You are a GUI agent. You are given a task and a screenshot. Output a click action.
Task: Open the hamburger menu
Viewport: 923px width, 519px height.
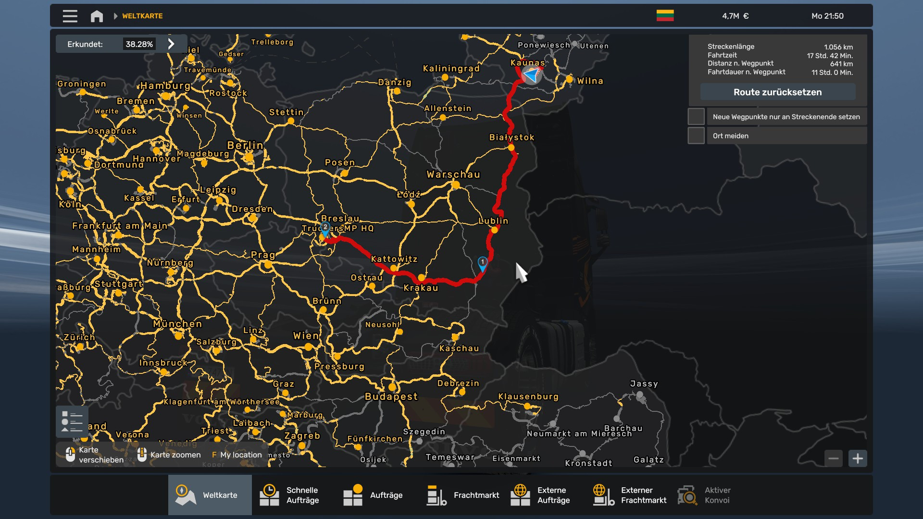pos(70,15)
